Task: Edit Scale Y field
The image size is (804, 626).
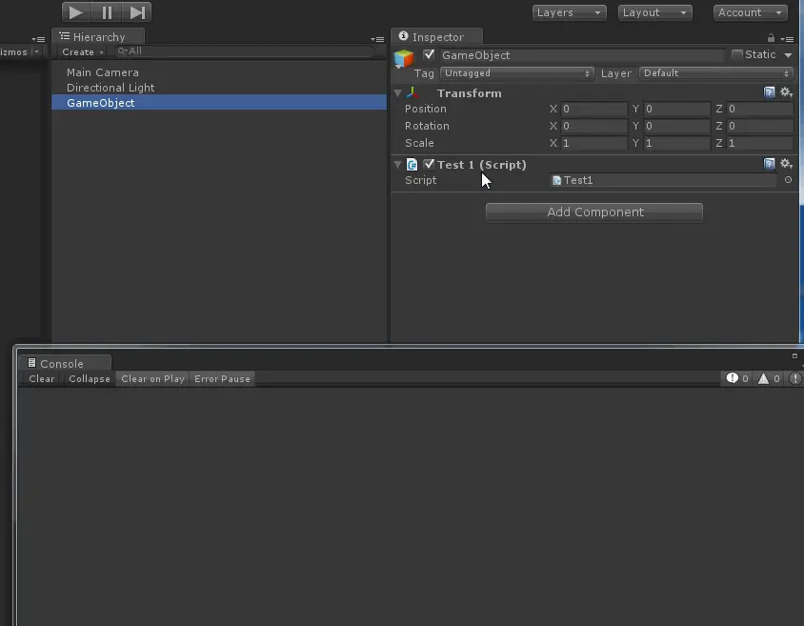Action: tap(677, 143)
